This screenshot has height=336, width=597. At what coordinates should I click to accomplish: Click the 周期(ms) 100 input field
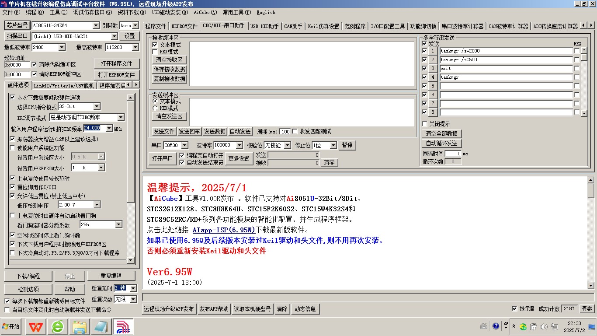285,132
